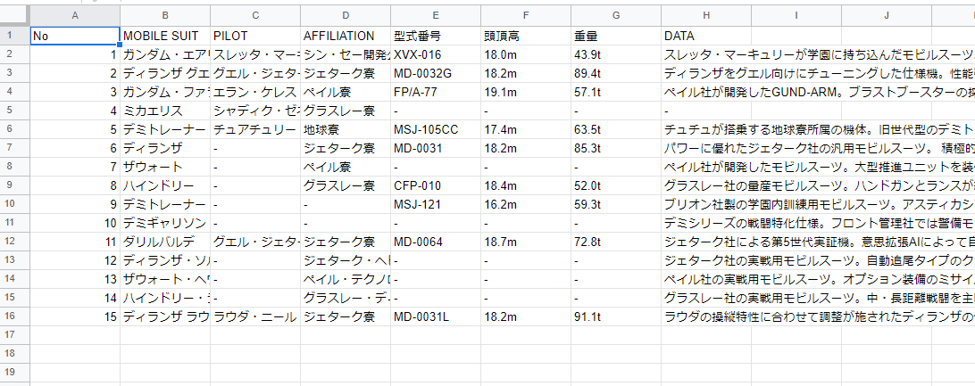Select row 10 header
The image size is (975, 386).
15,204
